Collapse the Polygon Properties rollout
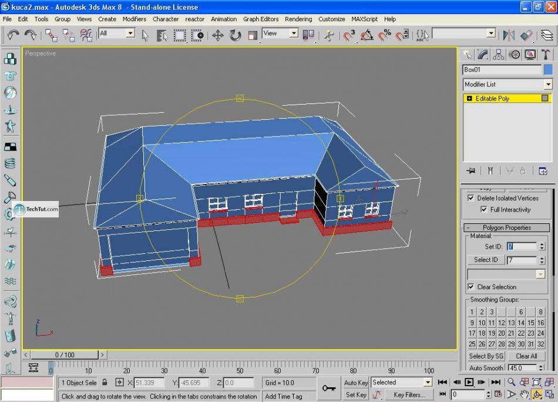The height and width of the screenshot is (402, 558). click(506, 227)
